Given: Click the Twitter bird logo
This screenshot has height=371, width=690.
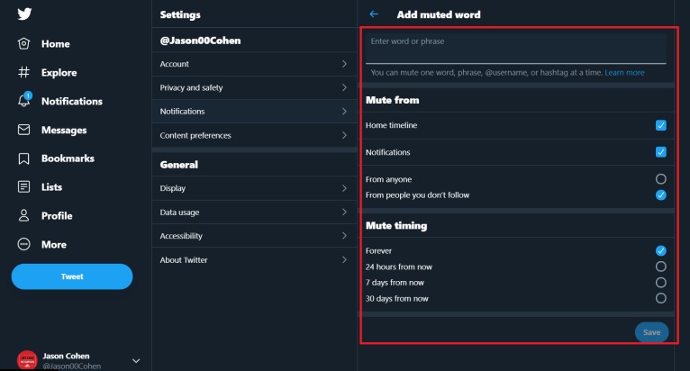Looking at the screenshot, I should click(24, 14).
